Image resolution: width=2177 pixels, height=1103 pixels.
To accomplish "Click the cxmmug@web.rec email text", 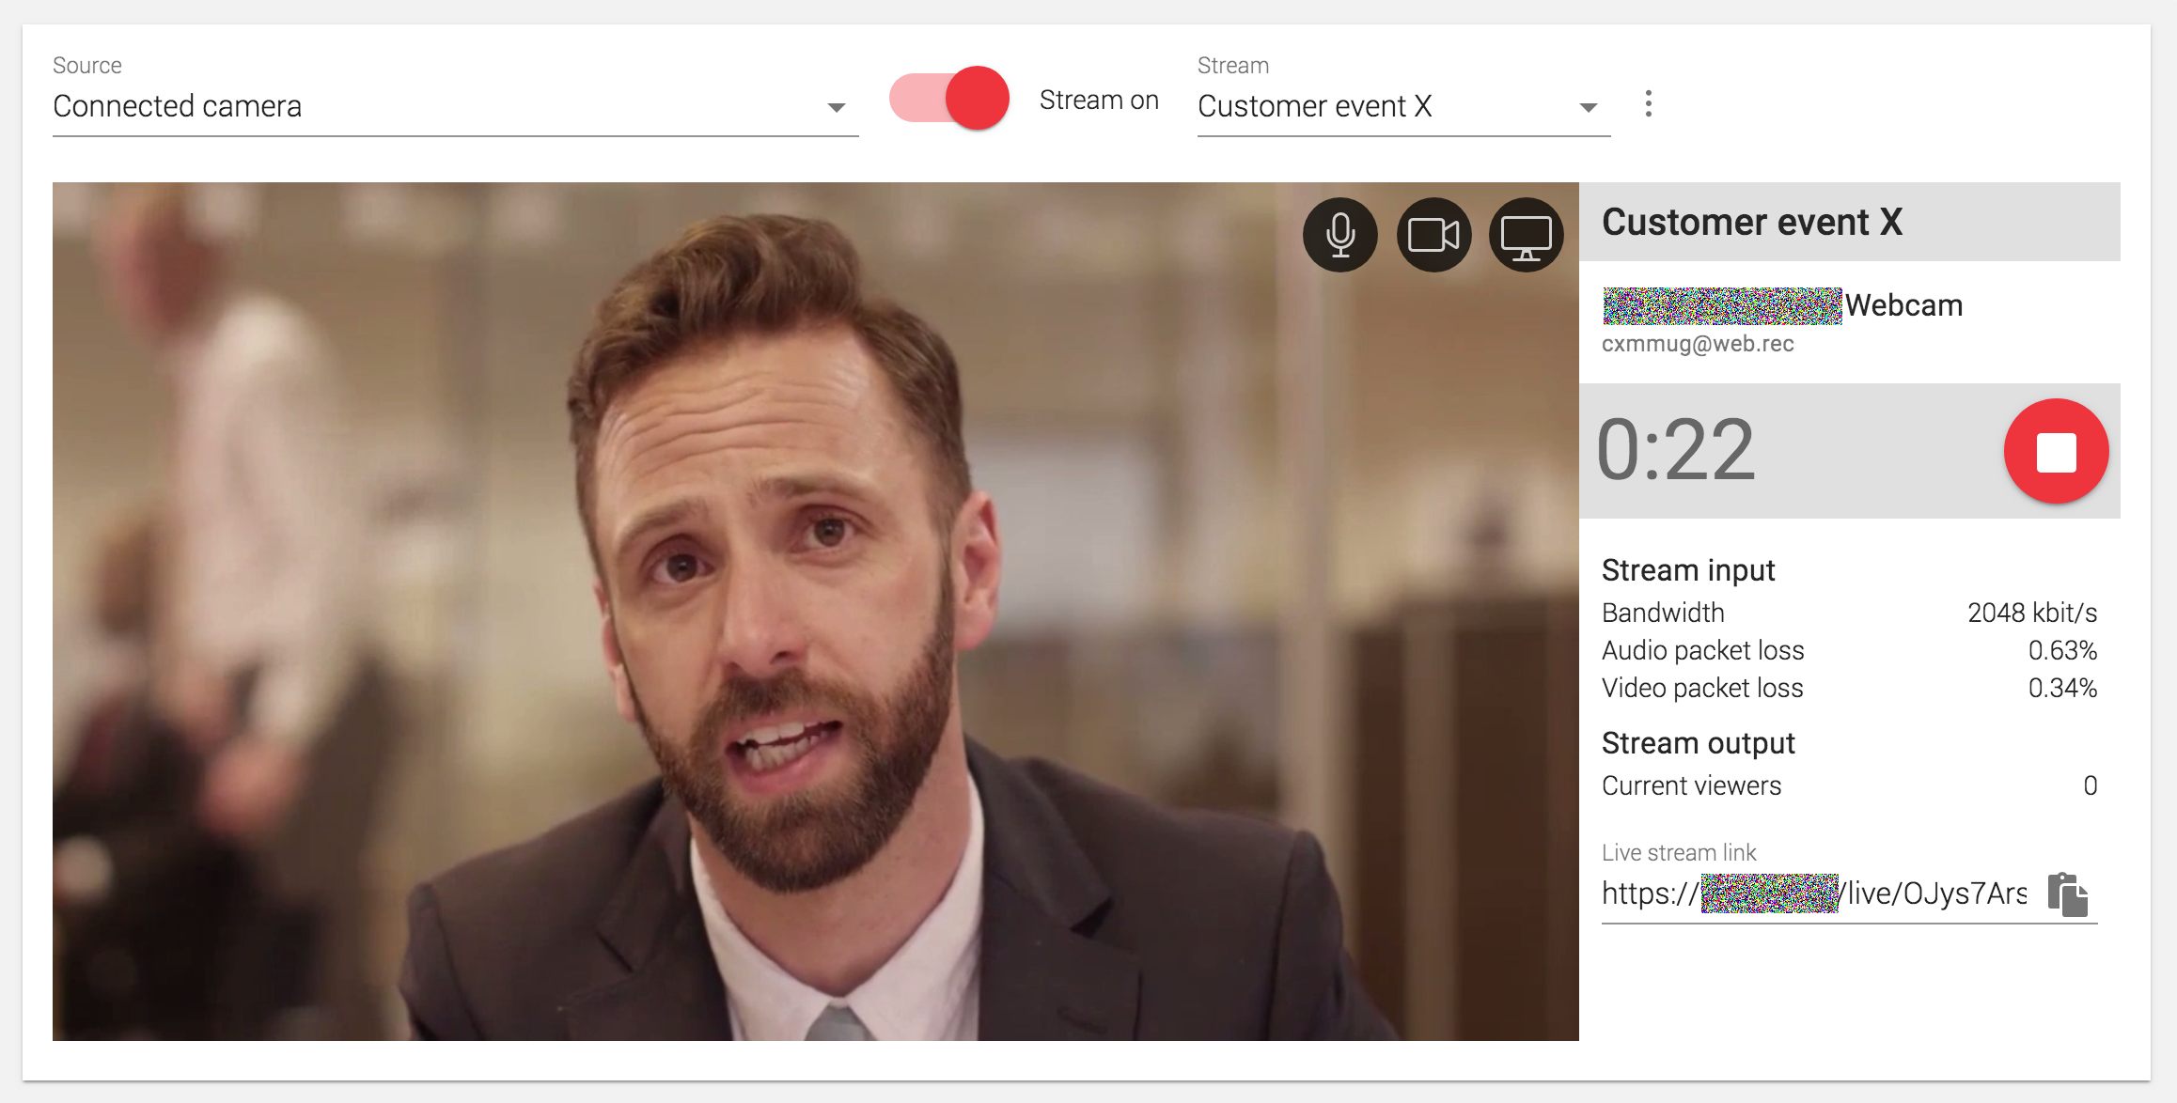I will [1698, 344].
